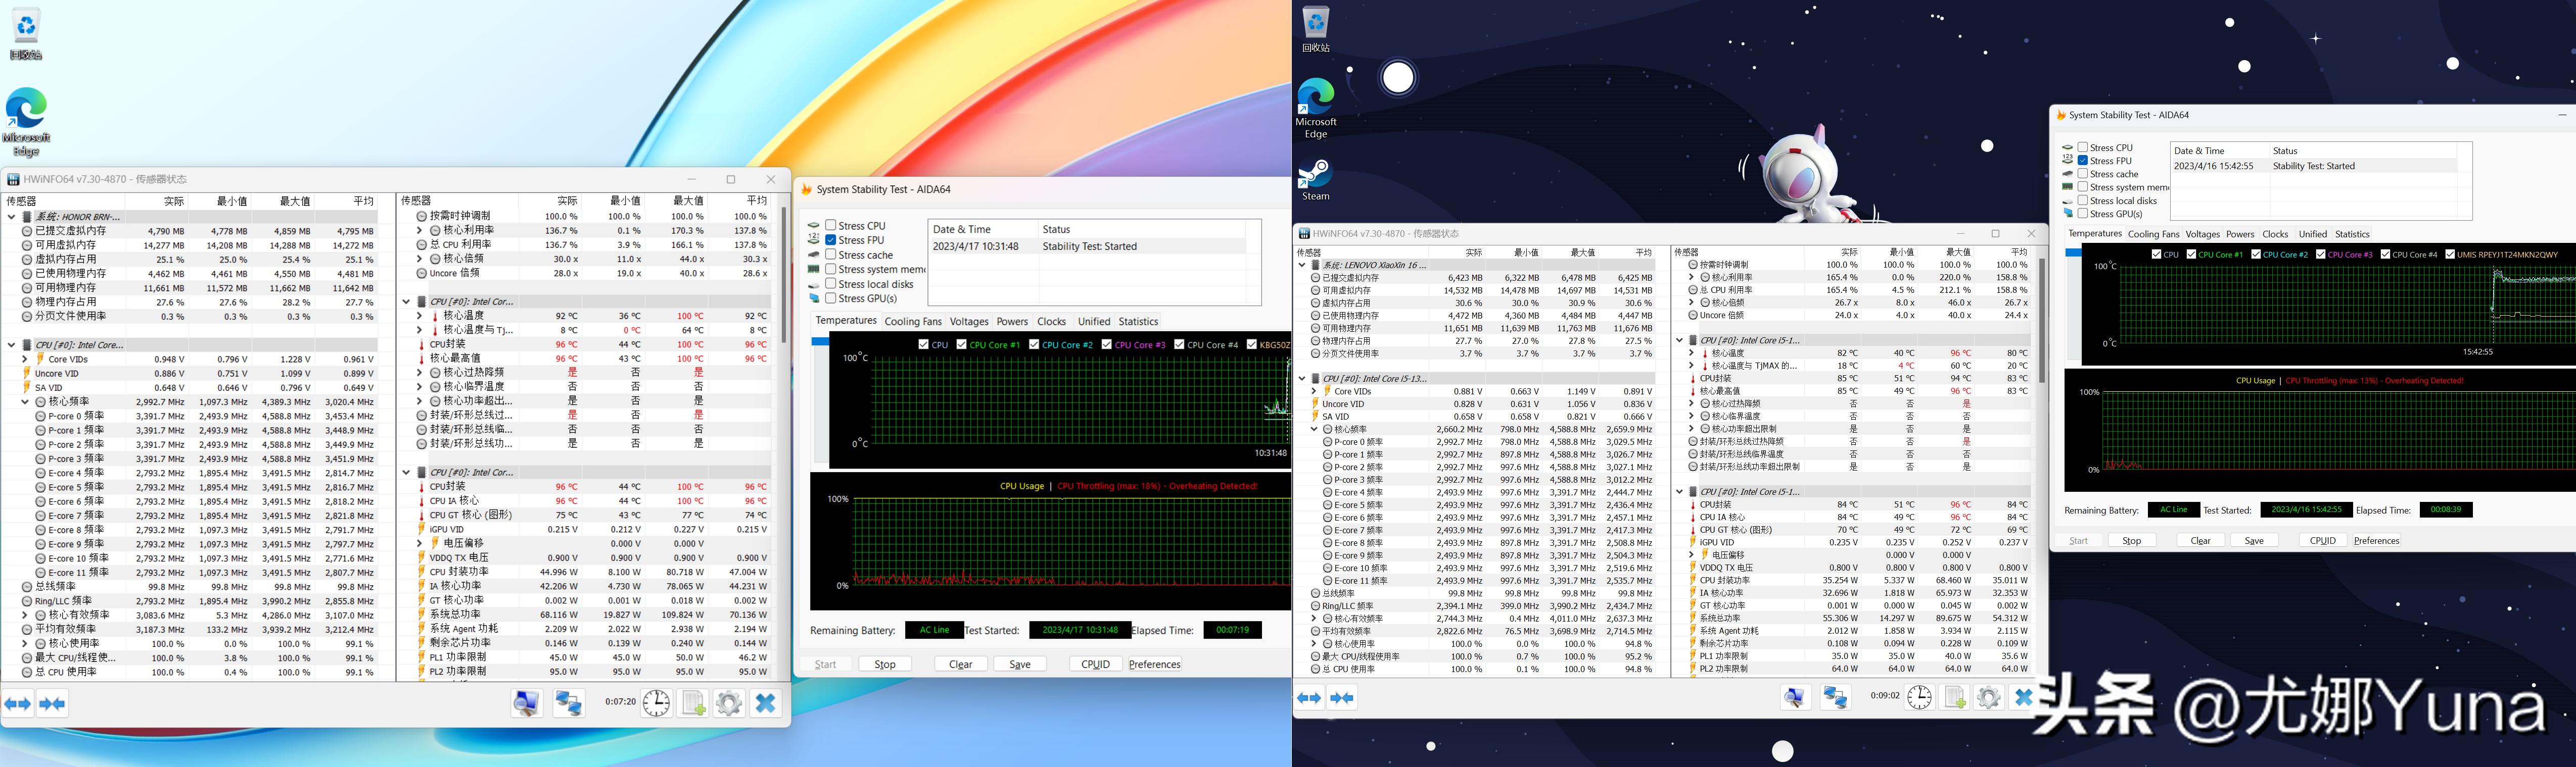Click monitor magnifier icon in HONOR HWiNFO toolbar
This screenshot has width=2576, height=767.
click(527, 704)
